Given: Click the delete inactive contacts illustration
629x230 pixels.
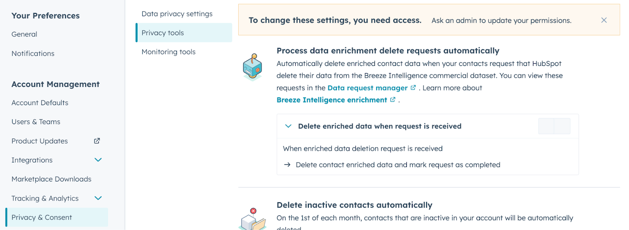Looking at the screenshot, I should tap(253, 219).
